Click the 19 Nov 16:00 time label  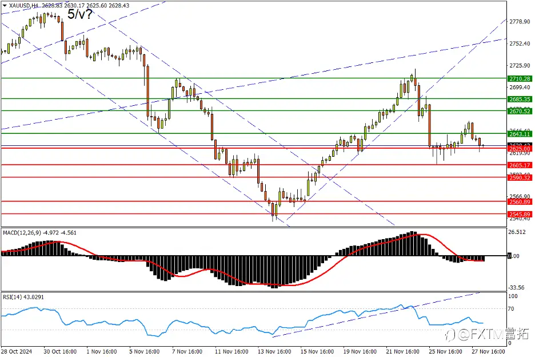click(x=360, y=351)
